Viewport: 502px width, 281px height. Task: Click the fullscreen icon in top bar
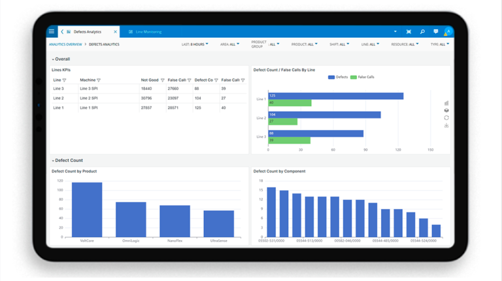pyautogui.click(x=409, y=31)
